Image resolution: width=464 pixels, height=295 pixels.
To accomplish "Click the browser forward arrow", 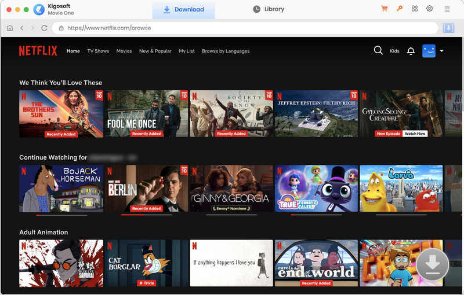I will (x=33, y=28).
